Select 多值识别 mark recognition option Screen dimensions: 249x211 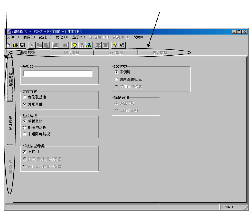coord(116,103)
